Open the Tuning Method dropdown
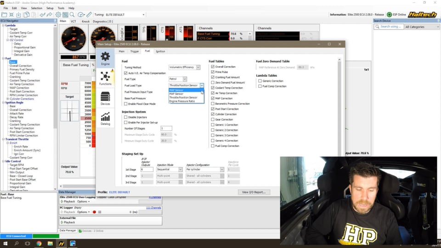Viewport: 441px width, 248px height. point(198,68)
